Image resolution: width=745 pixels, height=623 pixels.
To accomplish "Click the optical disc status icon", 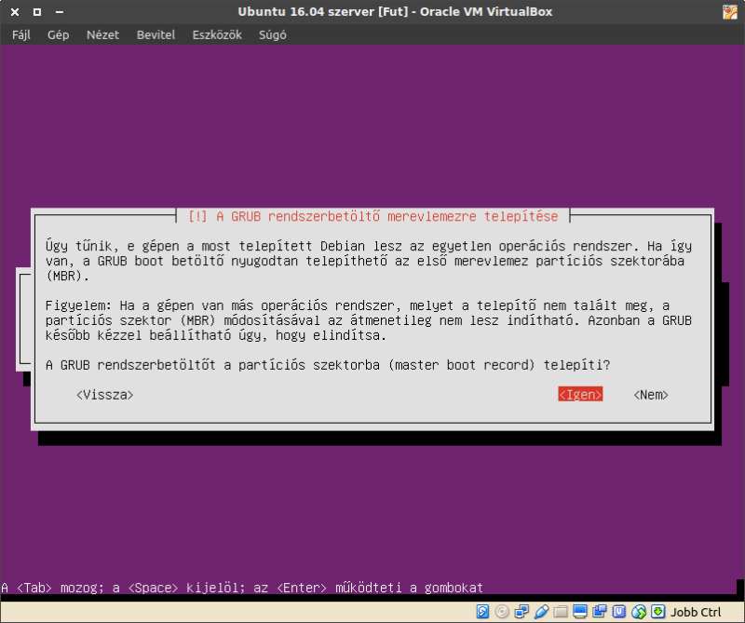I will [x=502, y=611].
